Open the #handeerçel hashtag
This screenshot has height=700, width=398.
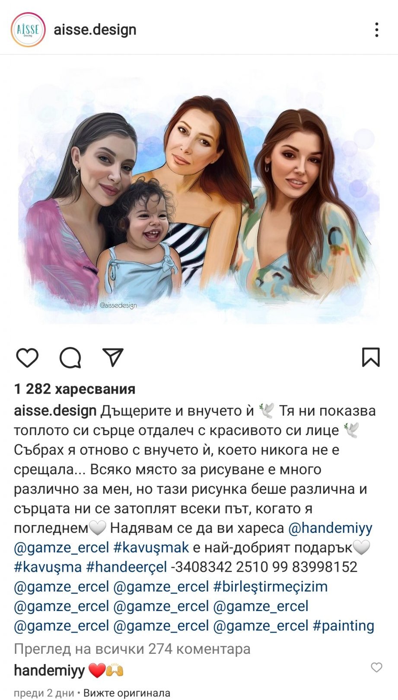(127, 567)
